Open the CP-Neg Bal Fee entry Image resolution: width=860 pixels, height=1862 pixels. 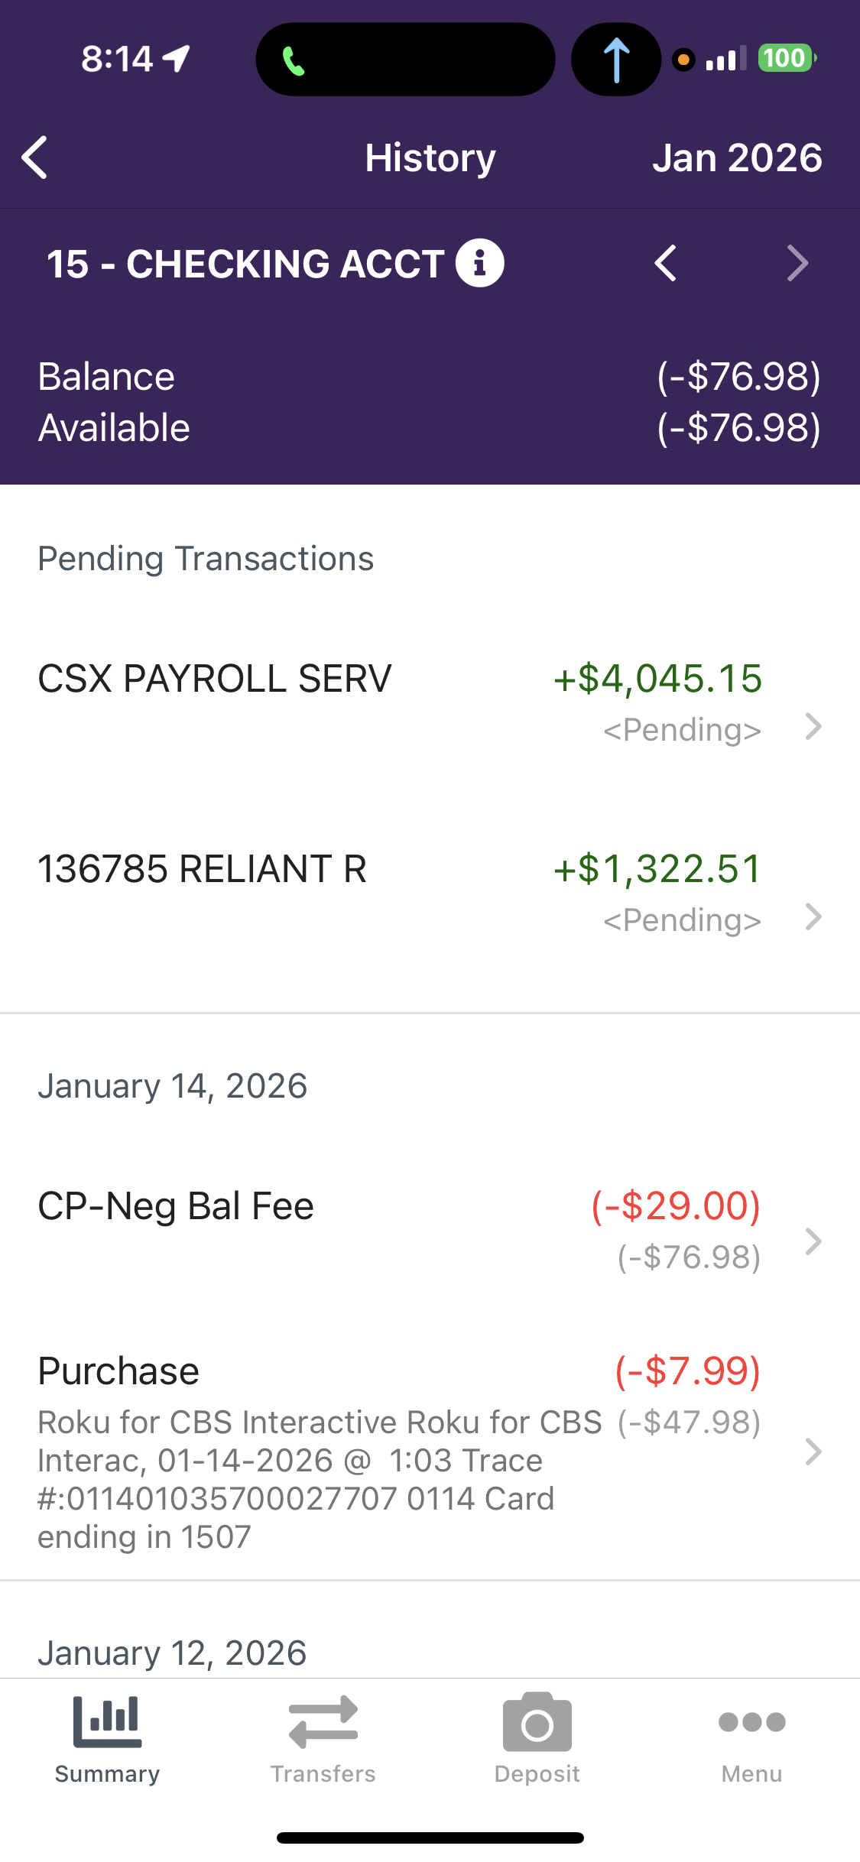176,1206
